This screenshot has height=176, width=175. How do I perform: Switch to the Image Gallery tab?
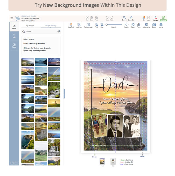(x=51, y=25)
